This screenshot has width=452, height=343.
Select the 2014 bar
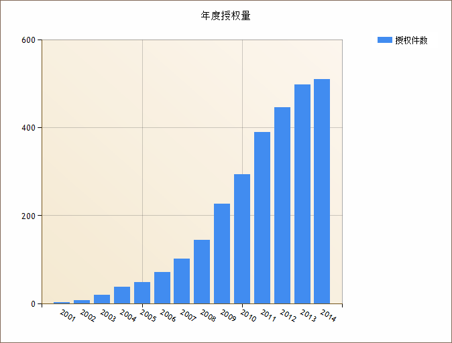pyautogui.click(x=322, y=191)
